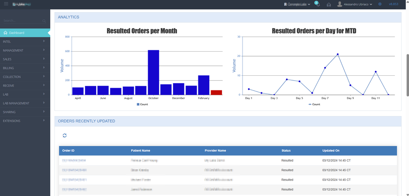Expand the COLLECTION sidebar section

coord(25,77)
